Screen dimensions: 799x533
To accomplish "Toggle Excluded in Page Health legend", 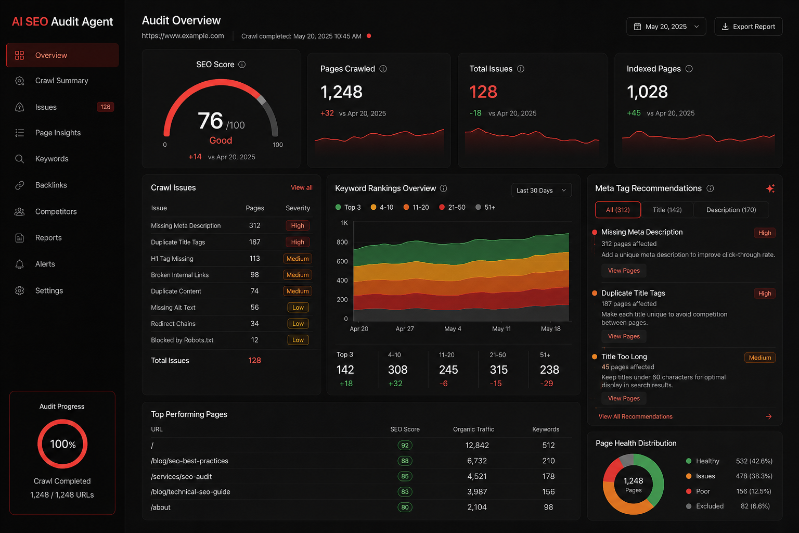I will pos(705,506).
